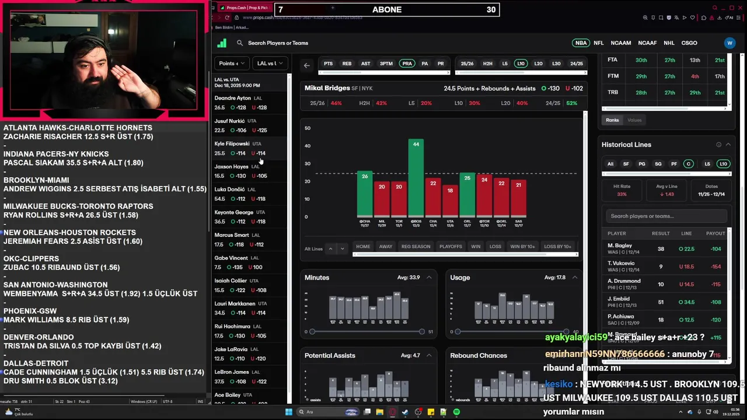
Task: Move the Usage left range slider handle
Action: [x=458, y=331]
